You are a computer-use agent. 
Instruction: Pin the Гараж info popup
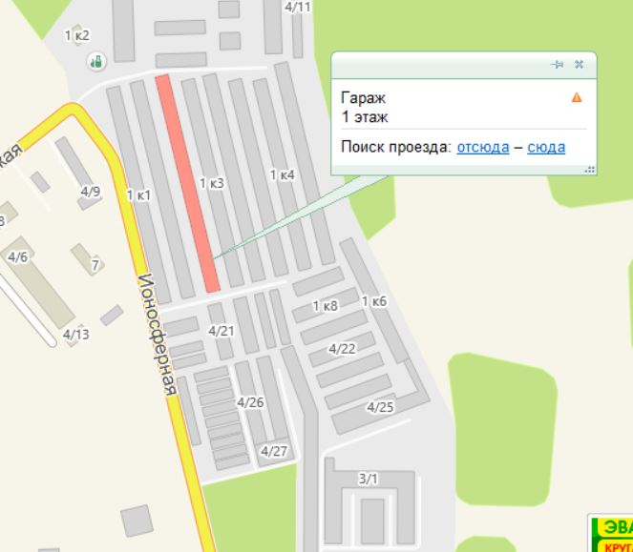558,65
